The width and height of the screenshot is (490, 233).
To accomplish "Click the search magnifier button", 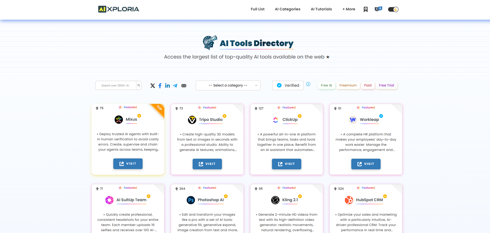I will (x=139, y=85).
